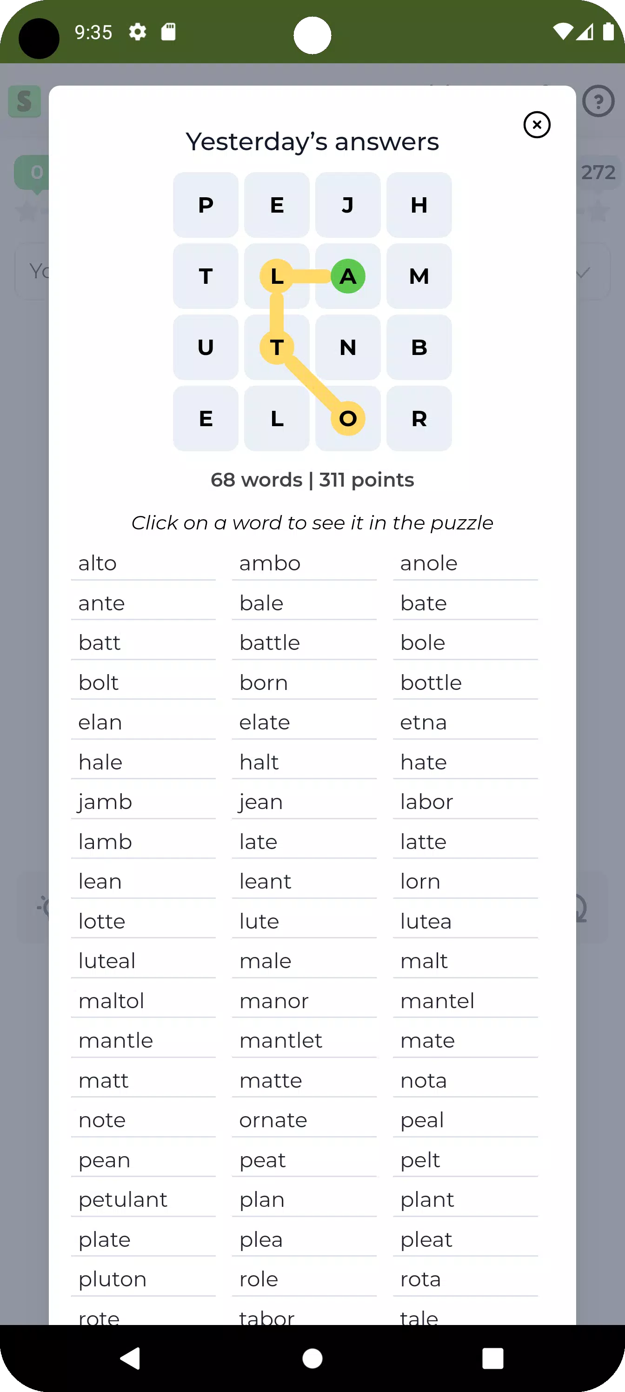Viewport: 625px width, 1392px height.
Task: Tap the J letter tile
Action: [x=348, y=205]
